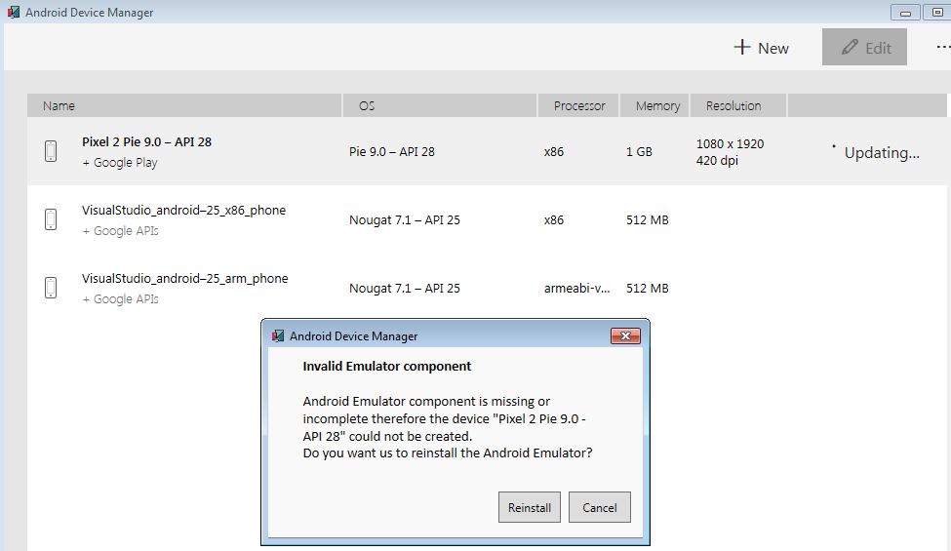
Task: Click the Updating... status text
Action: point(882,153)
